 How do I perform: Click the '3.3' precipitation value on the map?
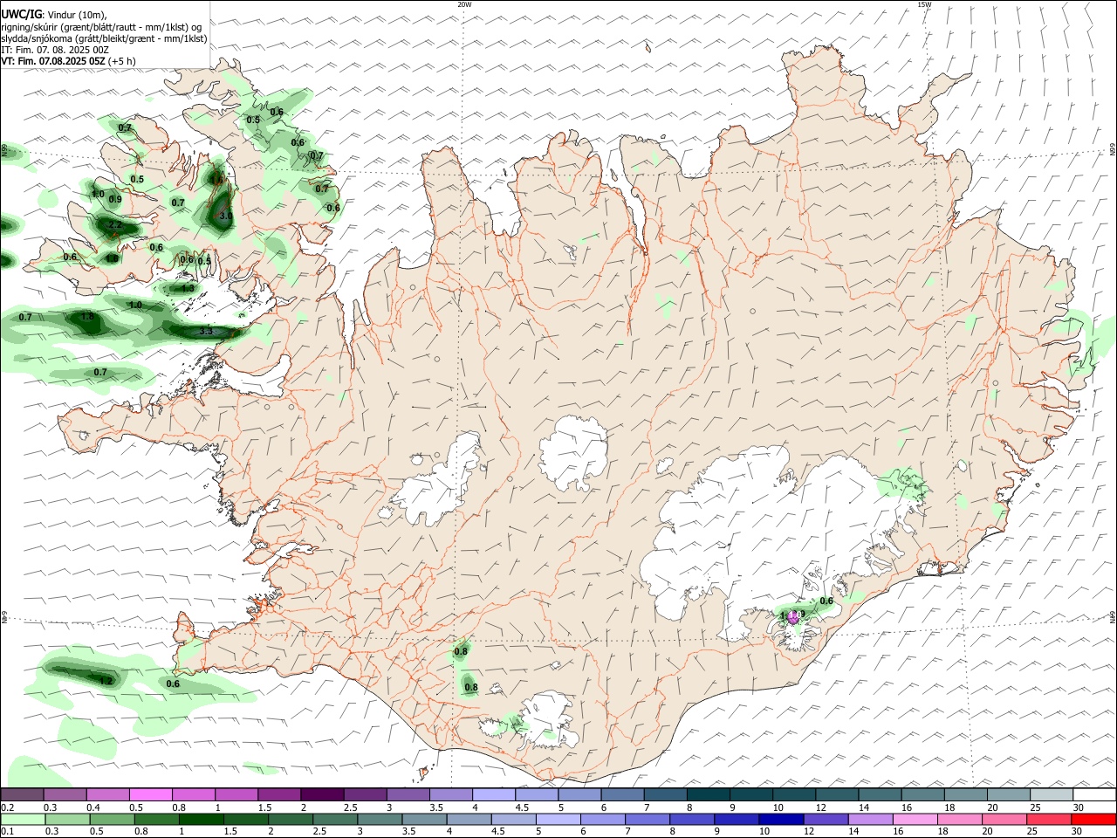tap(207, 332)
